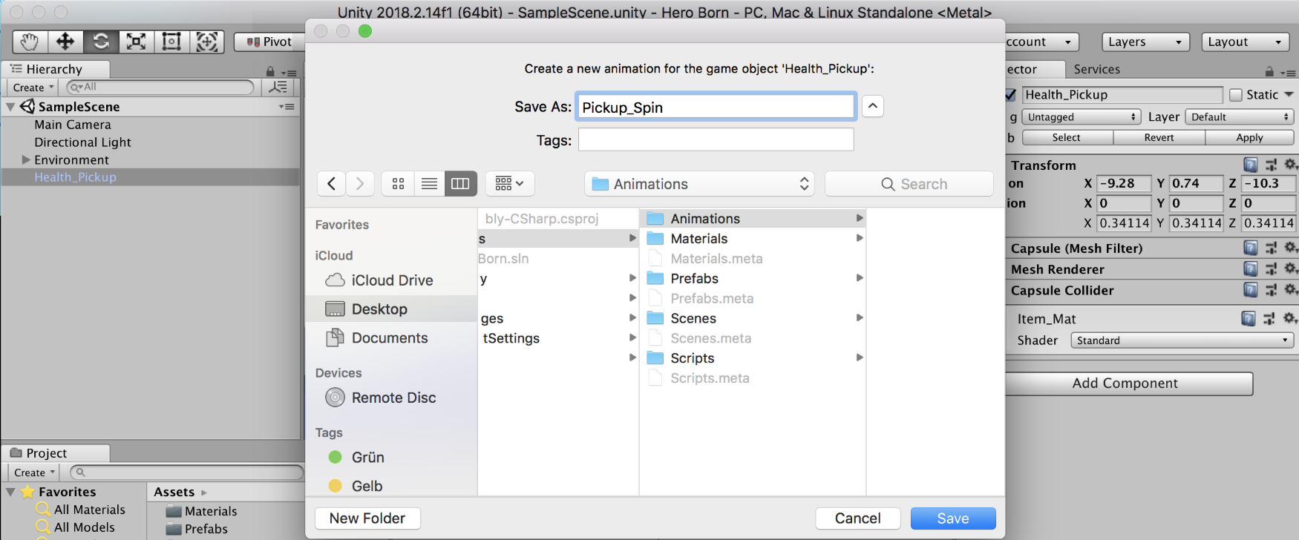The width and height of the screenshot is (1299, 540).
Task: Open Hierarchy Create dropdown
Action: coord(33,88)
